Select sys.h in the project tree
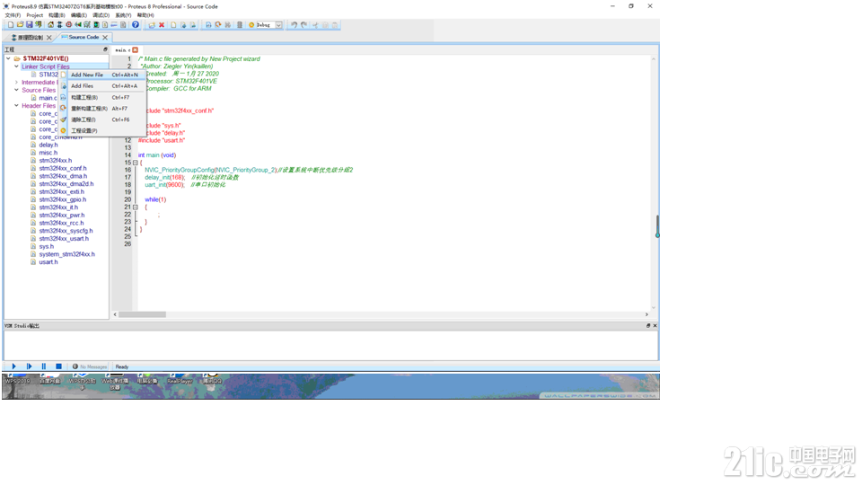The image size is (862, 485). click(x=46, y=246)
